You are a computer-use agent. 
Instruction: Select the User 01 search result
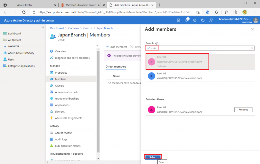pos(200,62)
